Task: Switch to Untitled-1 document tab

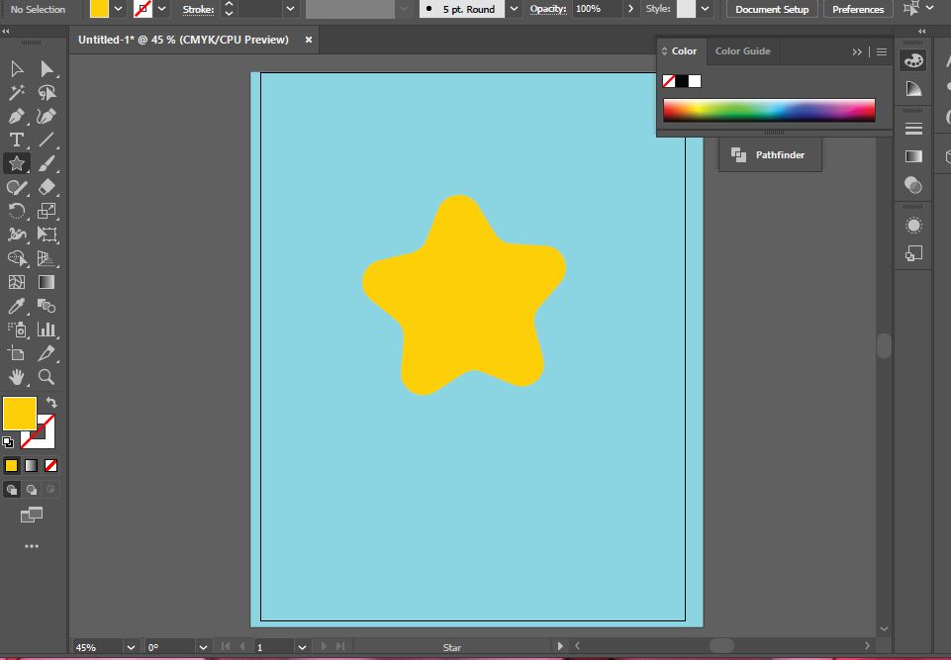Action: click(x=183, y=40)
